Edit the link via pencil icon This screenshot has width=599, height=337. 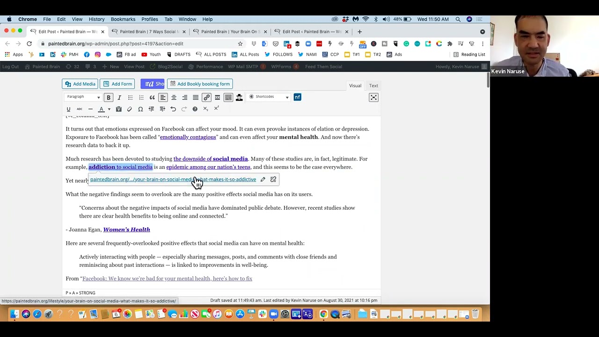[x=263, y=179]
